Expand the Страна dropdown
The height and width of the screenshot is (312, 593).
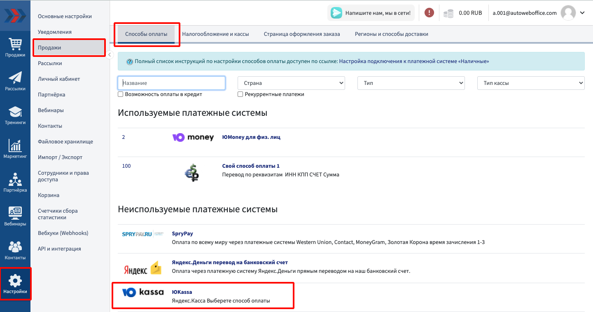(x=291, y=83)
